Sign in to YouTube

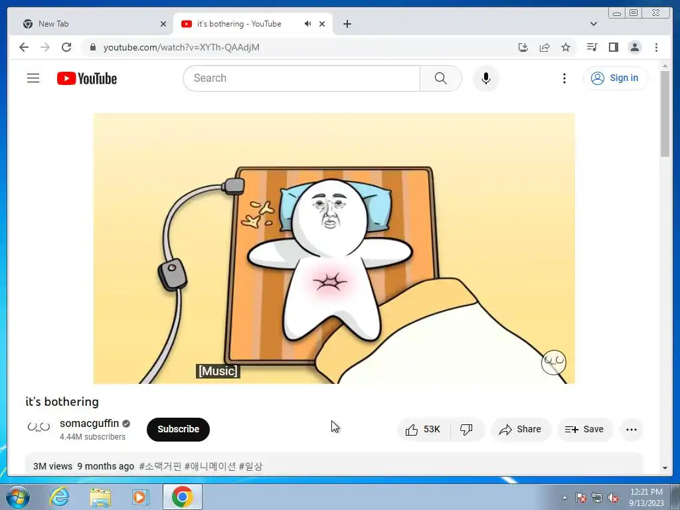click(x=615, y=78)
